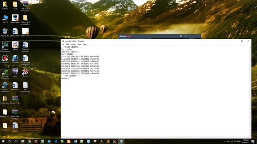Select the up.flv video file
This screenshot has height=144, width=257.
[x=15, y=73]
